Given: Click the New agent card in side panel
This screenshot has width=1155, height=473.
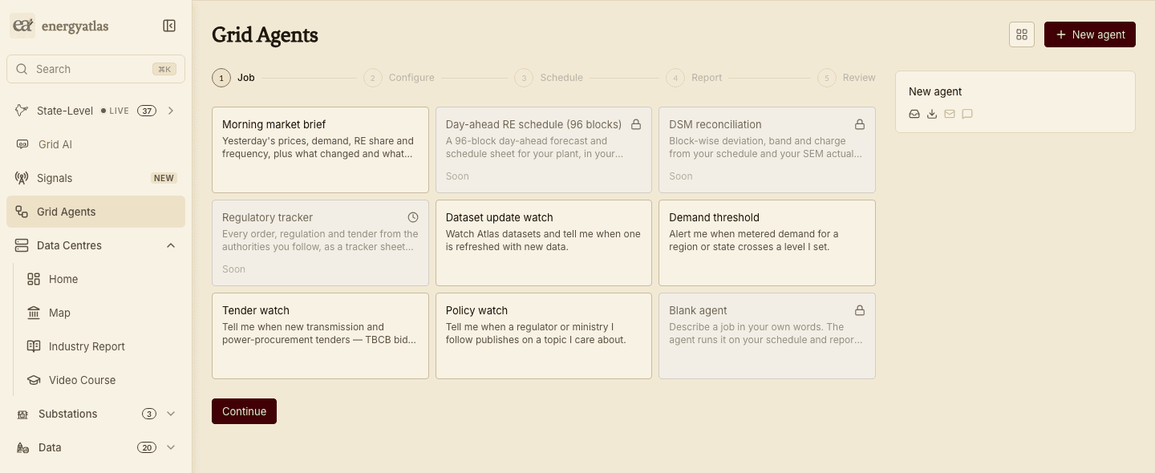Looking at the screenshot, I should 1015,102.
